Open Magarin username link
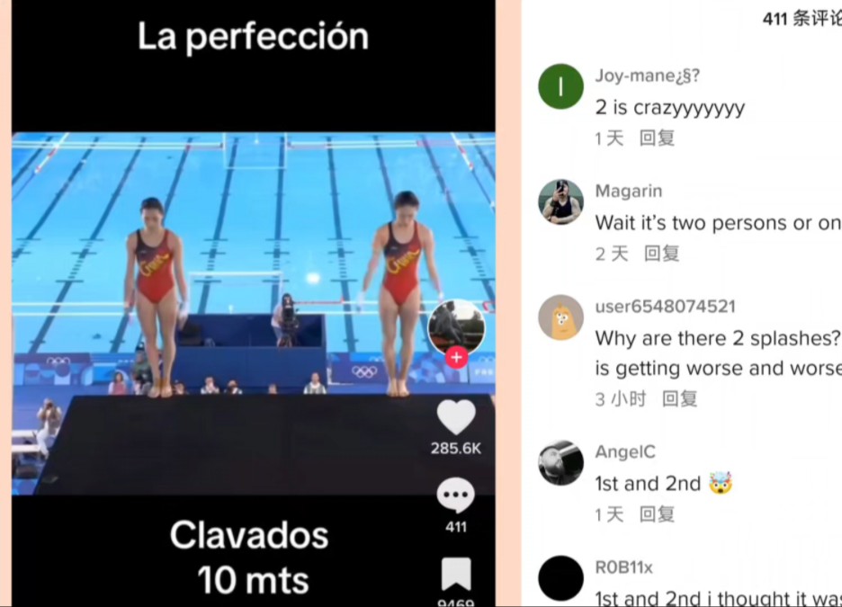842x607 pixels. point(628,191)
